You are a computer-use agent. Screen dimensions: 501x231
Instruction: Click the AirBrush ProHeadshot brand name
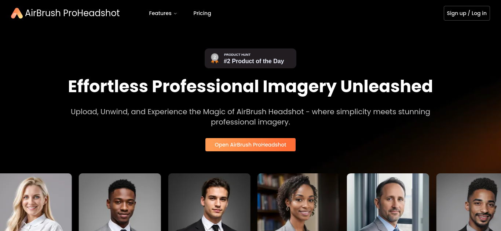[72, 13]
